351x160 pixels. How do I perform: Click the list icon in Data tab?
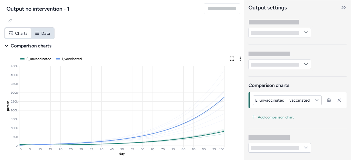click(37, 33)
